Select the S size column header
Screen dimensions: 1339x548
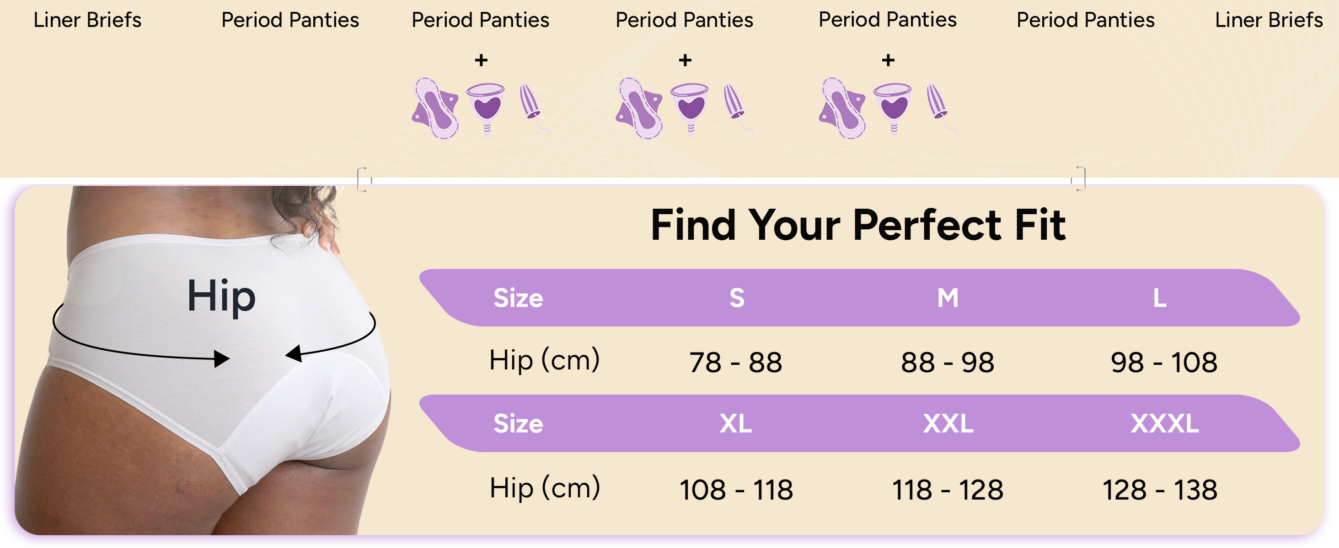tap(737, 298)
